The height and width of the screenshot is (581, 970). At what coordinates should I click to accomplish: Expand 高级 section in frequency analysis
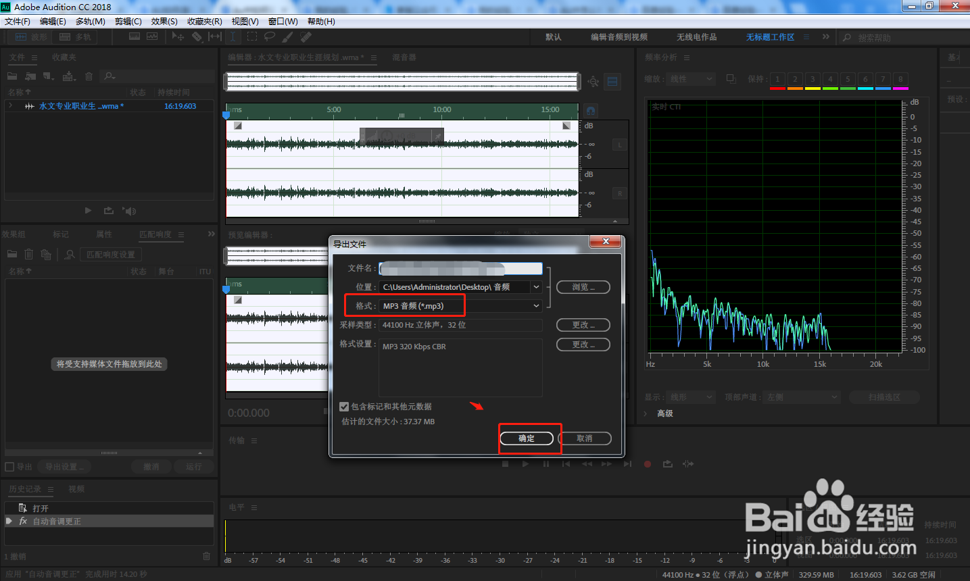coord(647,413)
